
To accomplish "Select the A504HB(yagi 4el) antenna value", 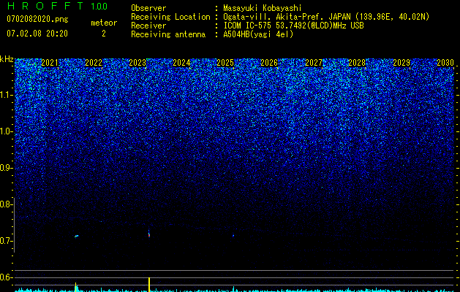I will [258, 34].
